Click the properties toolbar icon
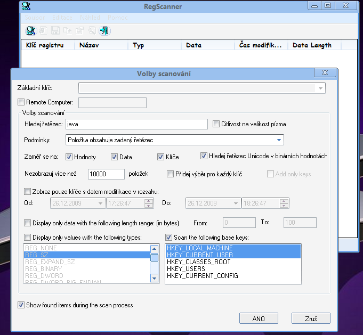 click(79, 30)
